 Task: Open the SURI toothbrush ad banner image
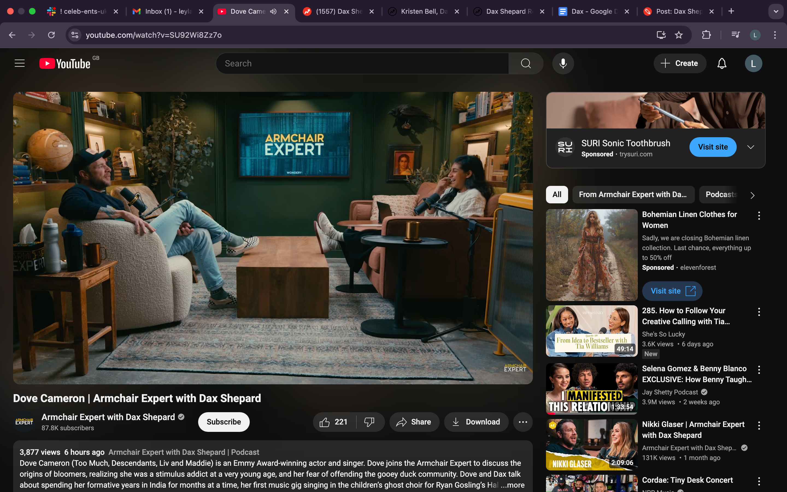click(x=656, y=110)
